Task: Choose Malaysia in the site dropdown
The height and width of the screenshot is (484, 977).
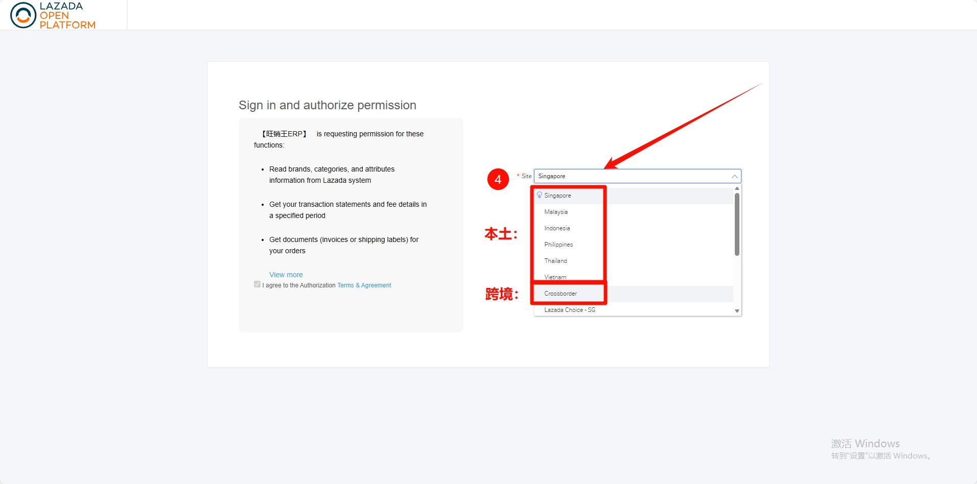Action: coord(556,212)
